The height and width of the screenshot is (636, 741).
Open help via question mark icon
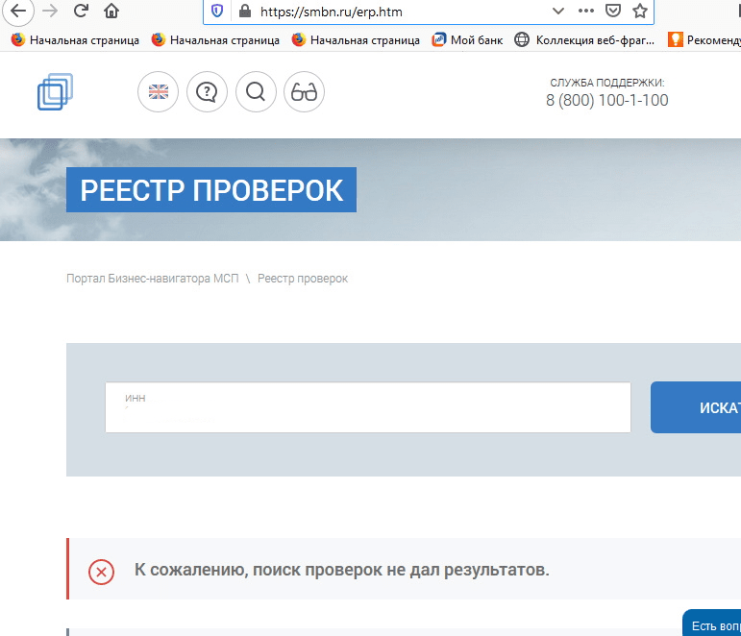(207, 91)
